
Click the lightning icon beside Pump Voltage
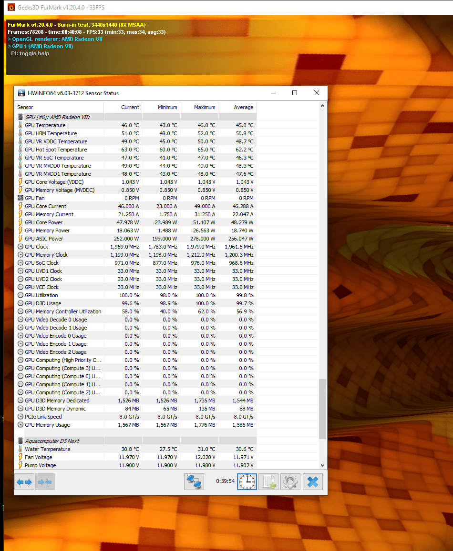tap(21, 465)
